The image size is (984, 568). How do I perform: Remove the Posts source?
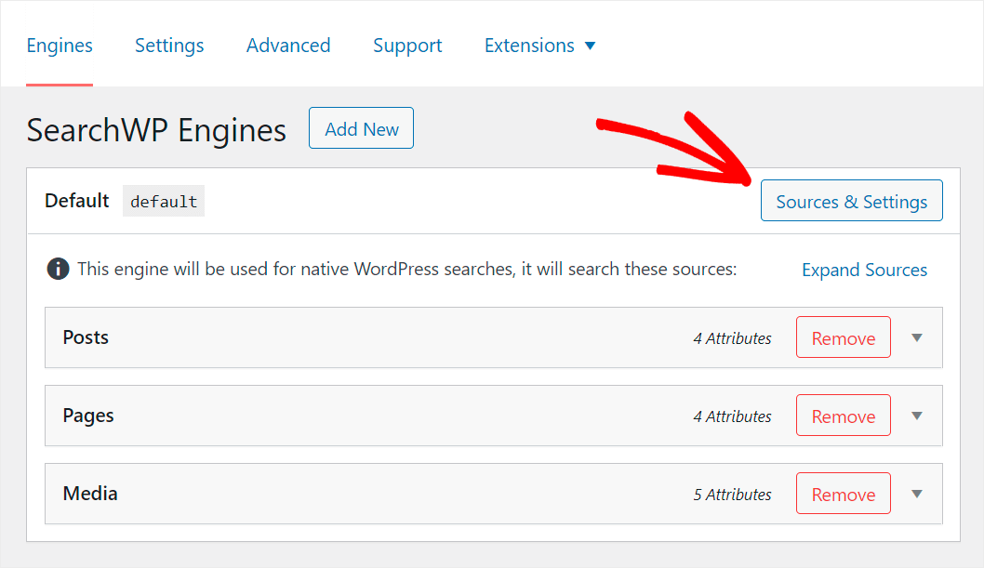(x=843, y=337)
